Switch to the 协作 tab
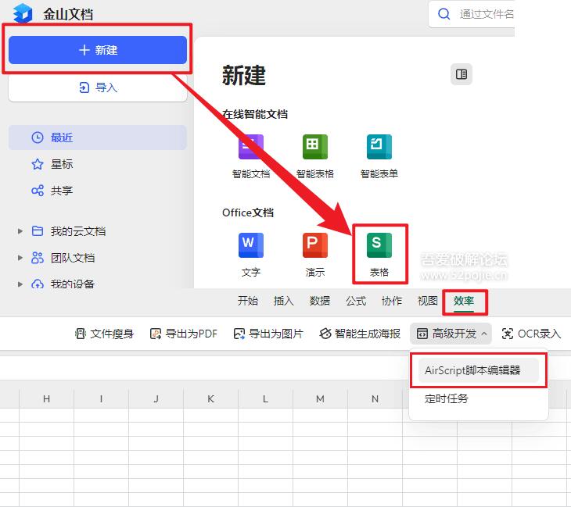Viewport: 571px width, 507px height. pos(391,301)
